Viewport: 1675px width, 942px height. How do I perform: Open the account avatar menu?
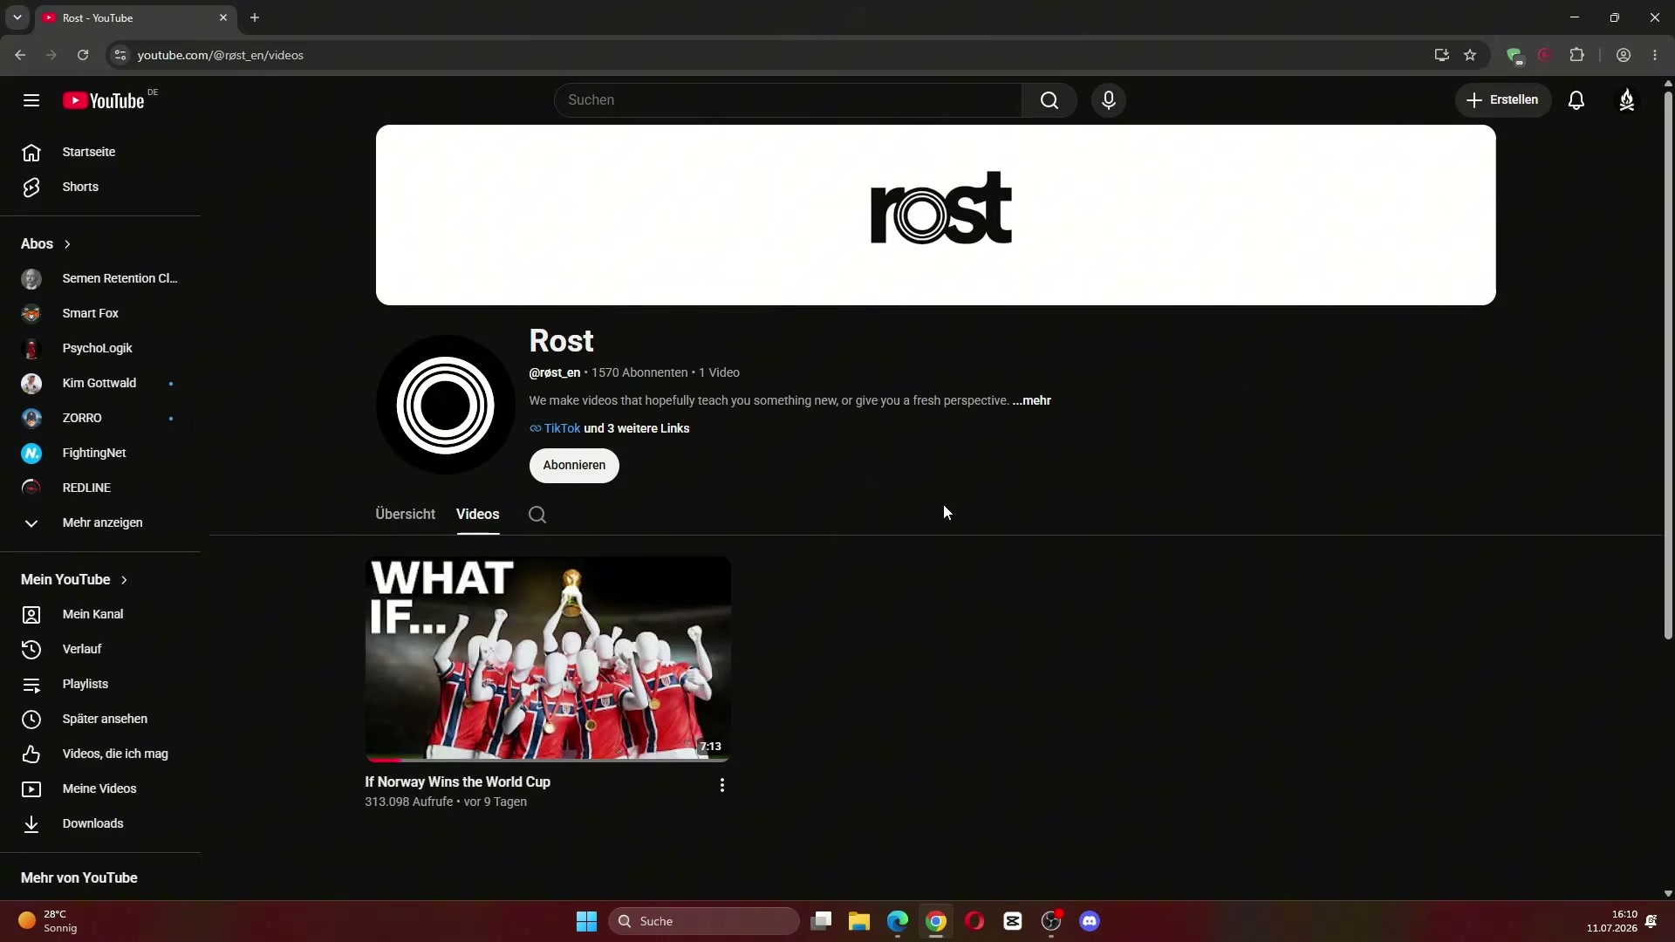(1627, 100)
